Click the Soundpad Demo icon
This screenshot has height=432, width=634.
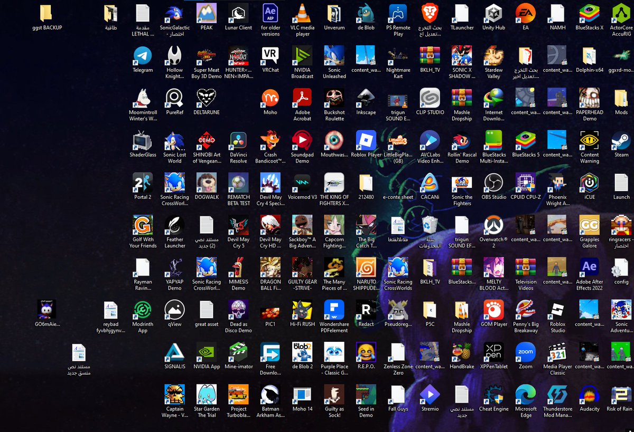[x=302, y=140]
